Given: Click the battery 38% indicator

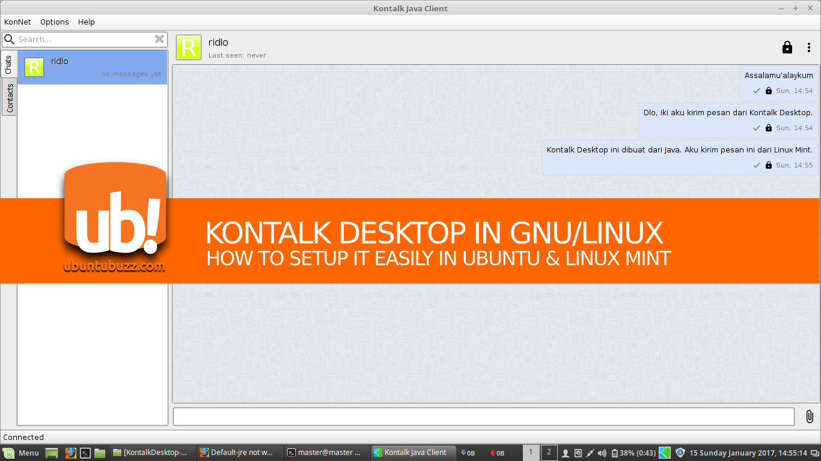Looking at the screenshot, I should click(633, 453).
